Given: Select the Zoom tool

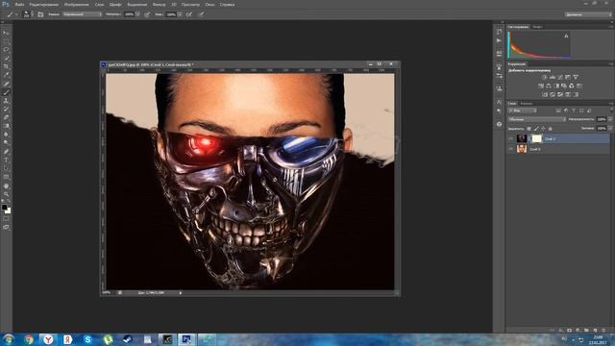Looking at the screenshot, I should pos(6,194).
